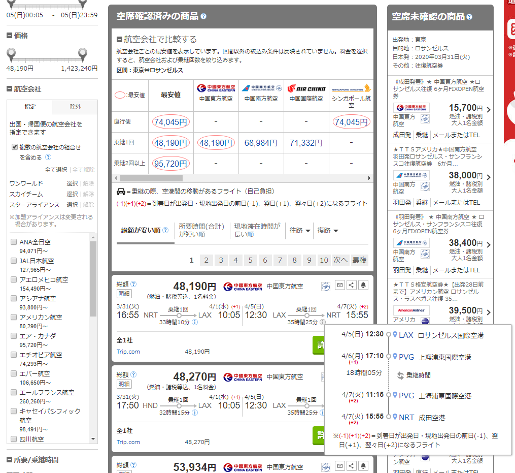Tick the アシアナ航空 checkbox
The image size is (515, 473).
pyautogui.click(x=14, y=298)
